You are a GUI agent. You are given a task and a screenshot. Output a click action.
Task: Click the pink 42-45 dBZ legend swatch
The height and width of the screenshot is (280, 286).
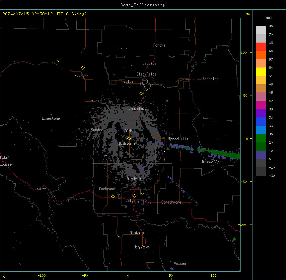click(x=261, y=97)
